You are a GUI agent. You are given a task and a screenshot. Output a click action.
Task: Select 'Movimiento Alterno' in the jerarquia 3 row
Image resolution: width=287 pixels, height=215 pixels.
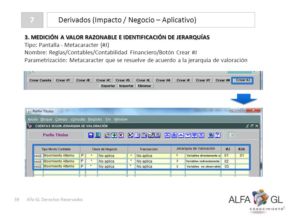click(61, 166)
